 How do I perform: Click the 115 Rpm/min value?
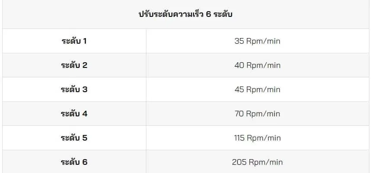(x=257, y=138)
